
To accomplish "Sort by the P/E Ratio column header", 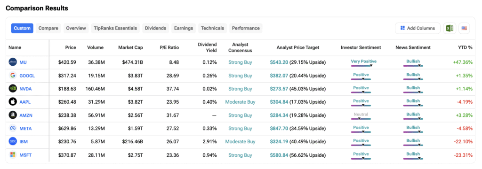I will (x=169, y=47).
